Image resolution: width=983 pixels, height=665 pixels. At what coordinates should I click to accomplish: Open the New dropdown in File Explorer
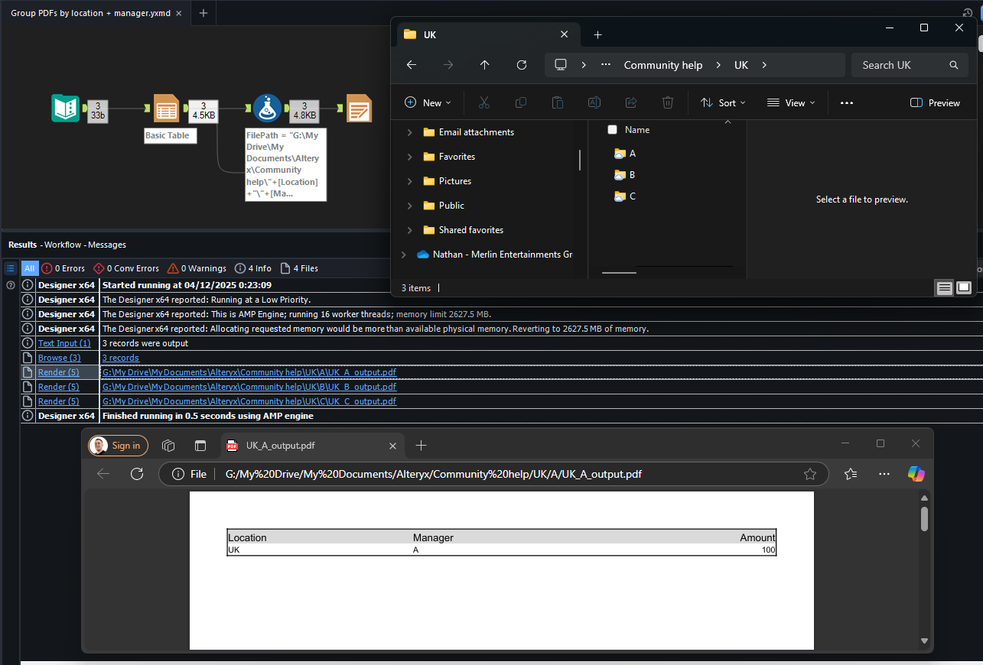tap(427, 102)
